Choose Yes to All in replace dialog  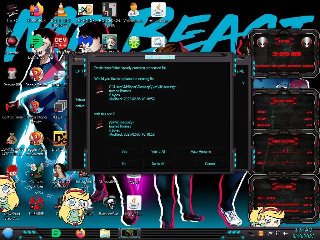point(158,152)
